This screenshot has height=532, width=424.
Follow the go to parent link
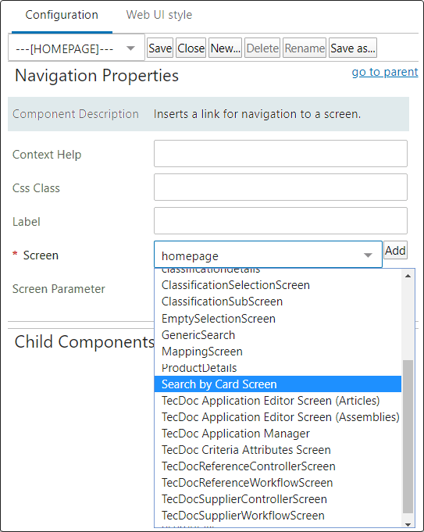click(x=385, y=72)
